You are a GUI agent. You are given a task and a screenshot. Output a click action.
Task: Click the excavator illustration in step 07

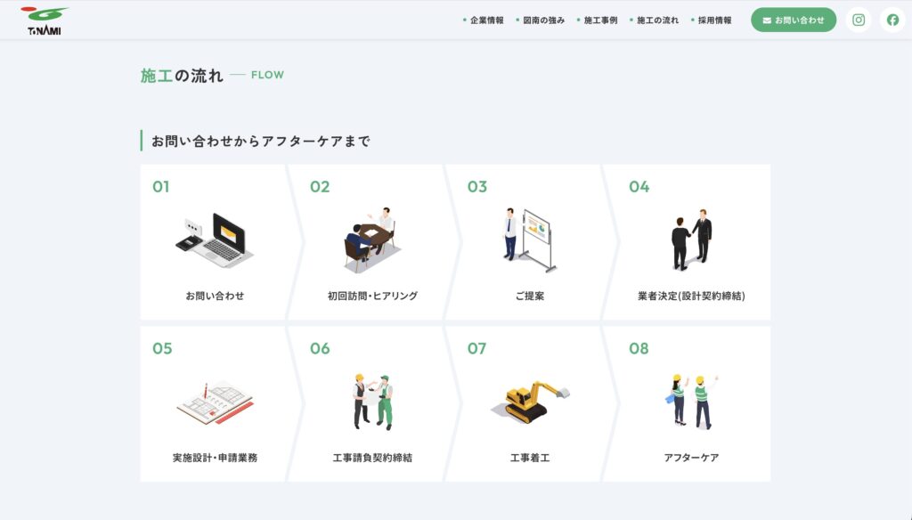pyautogui.click(x=531, y=402)
